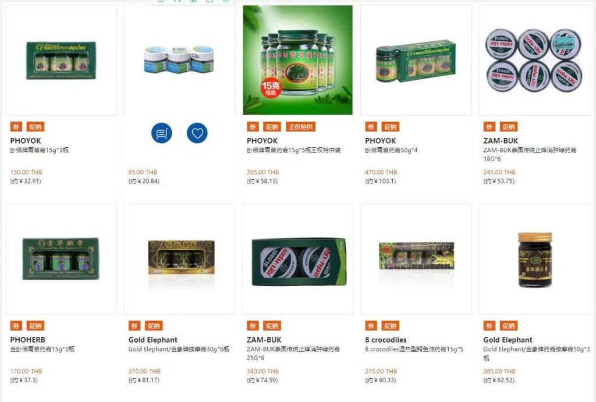Select the black Gold Elephant jar image
596x402 pixels.
coord(534,259)
